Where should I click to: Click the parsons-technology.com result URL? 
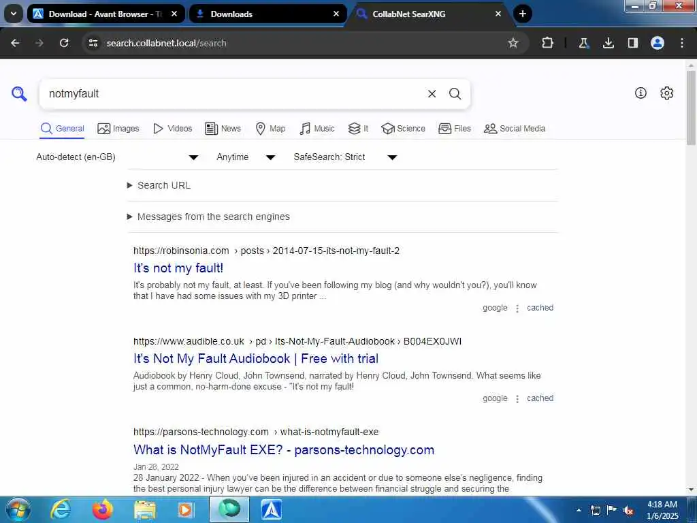[x=256, y=432]
